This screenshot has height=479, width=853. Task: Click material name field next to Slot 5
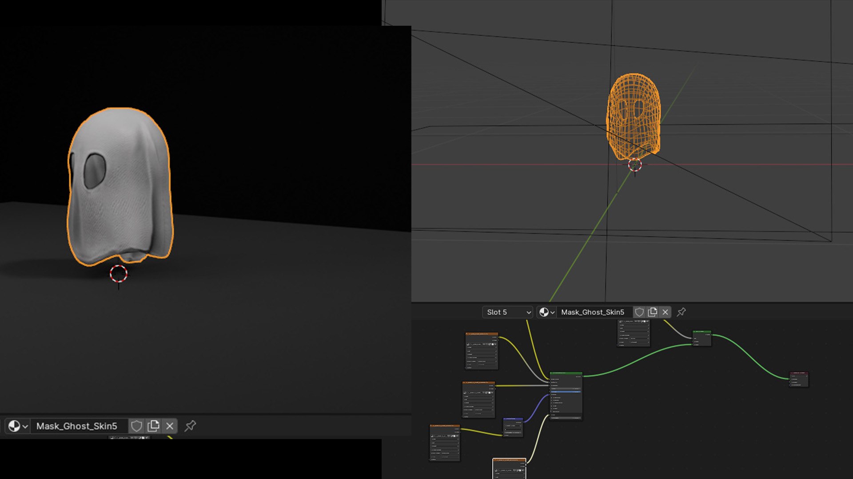click(593, 312)
